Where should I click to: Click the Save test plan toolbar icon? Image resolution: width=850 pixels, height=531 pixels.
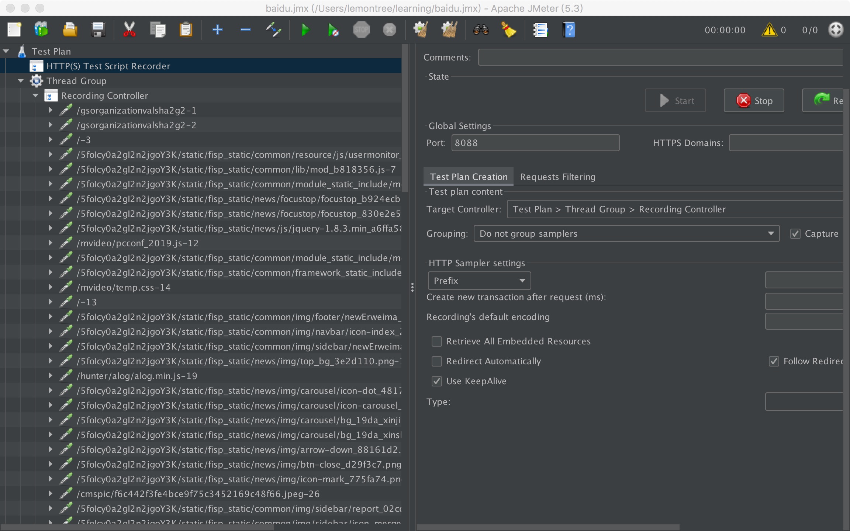pyautogui.click(x=98, y=30)
